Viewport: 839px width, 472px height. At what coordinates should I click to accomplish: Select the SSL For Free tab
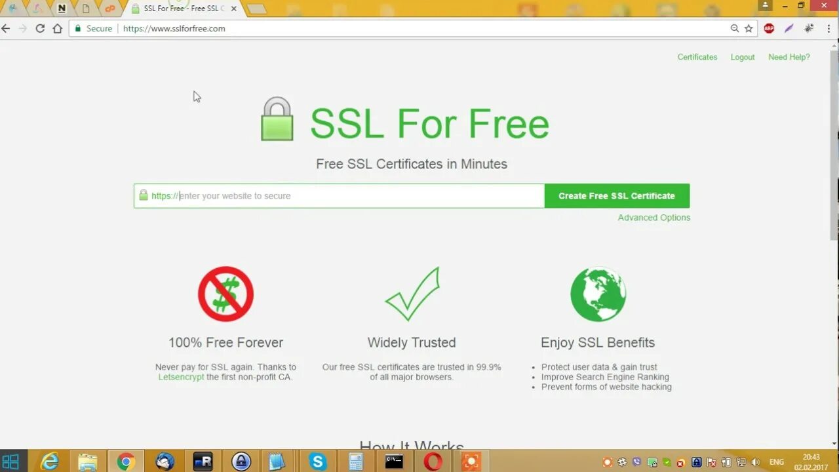tap(184, 9)
